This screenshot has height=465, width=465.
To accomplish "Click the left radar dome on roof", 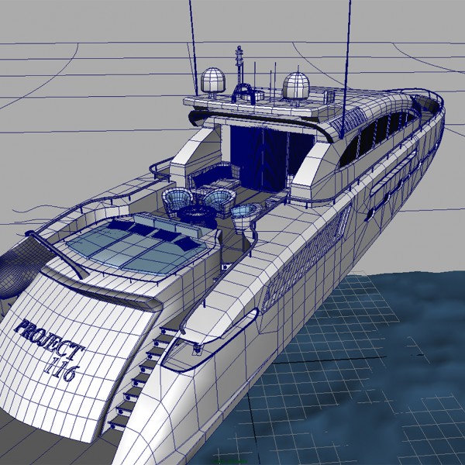I will [212, 81].
